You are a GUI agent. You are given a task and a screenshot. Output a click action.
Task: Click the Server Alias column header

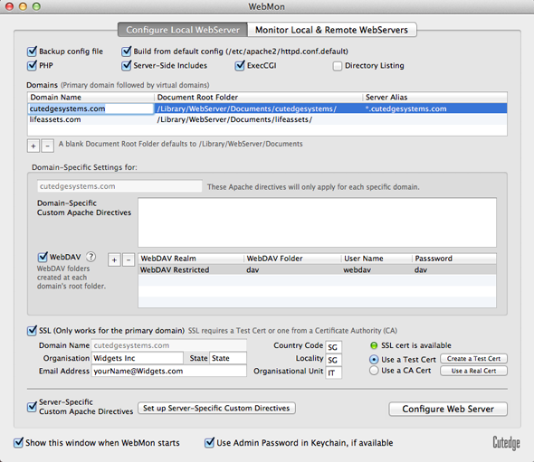pos(435,98)
